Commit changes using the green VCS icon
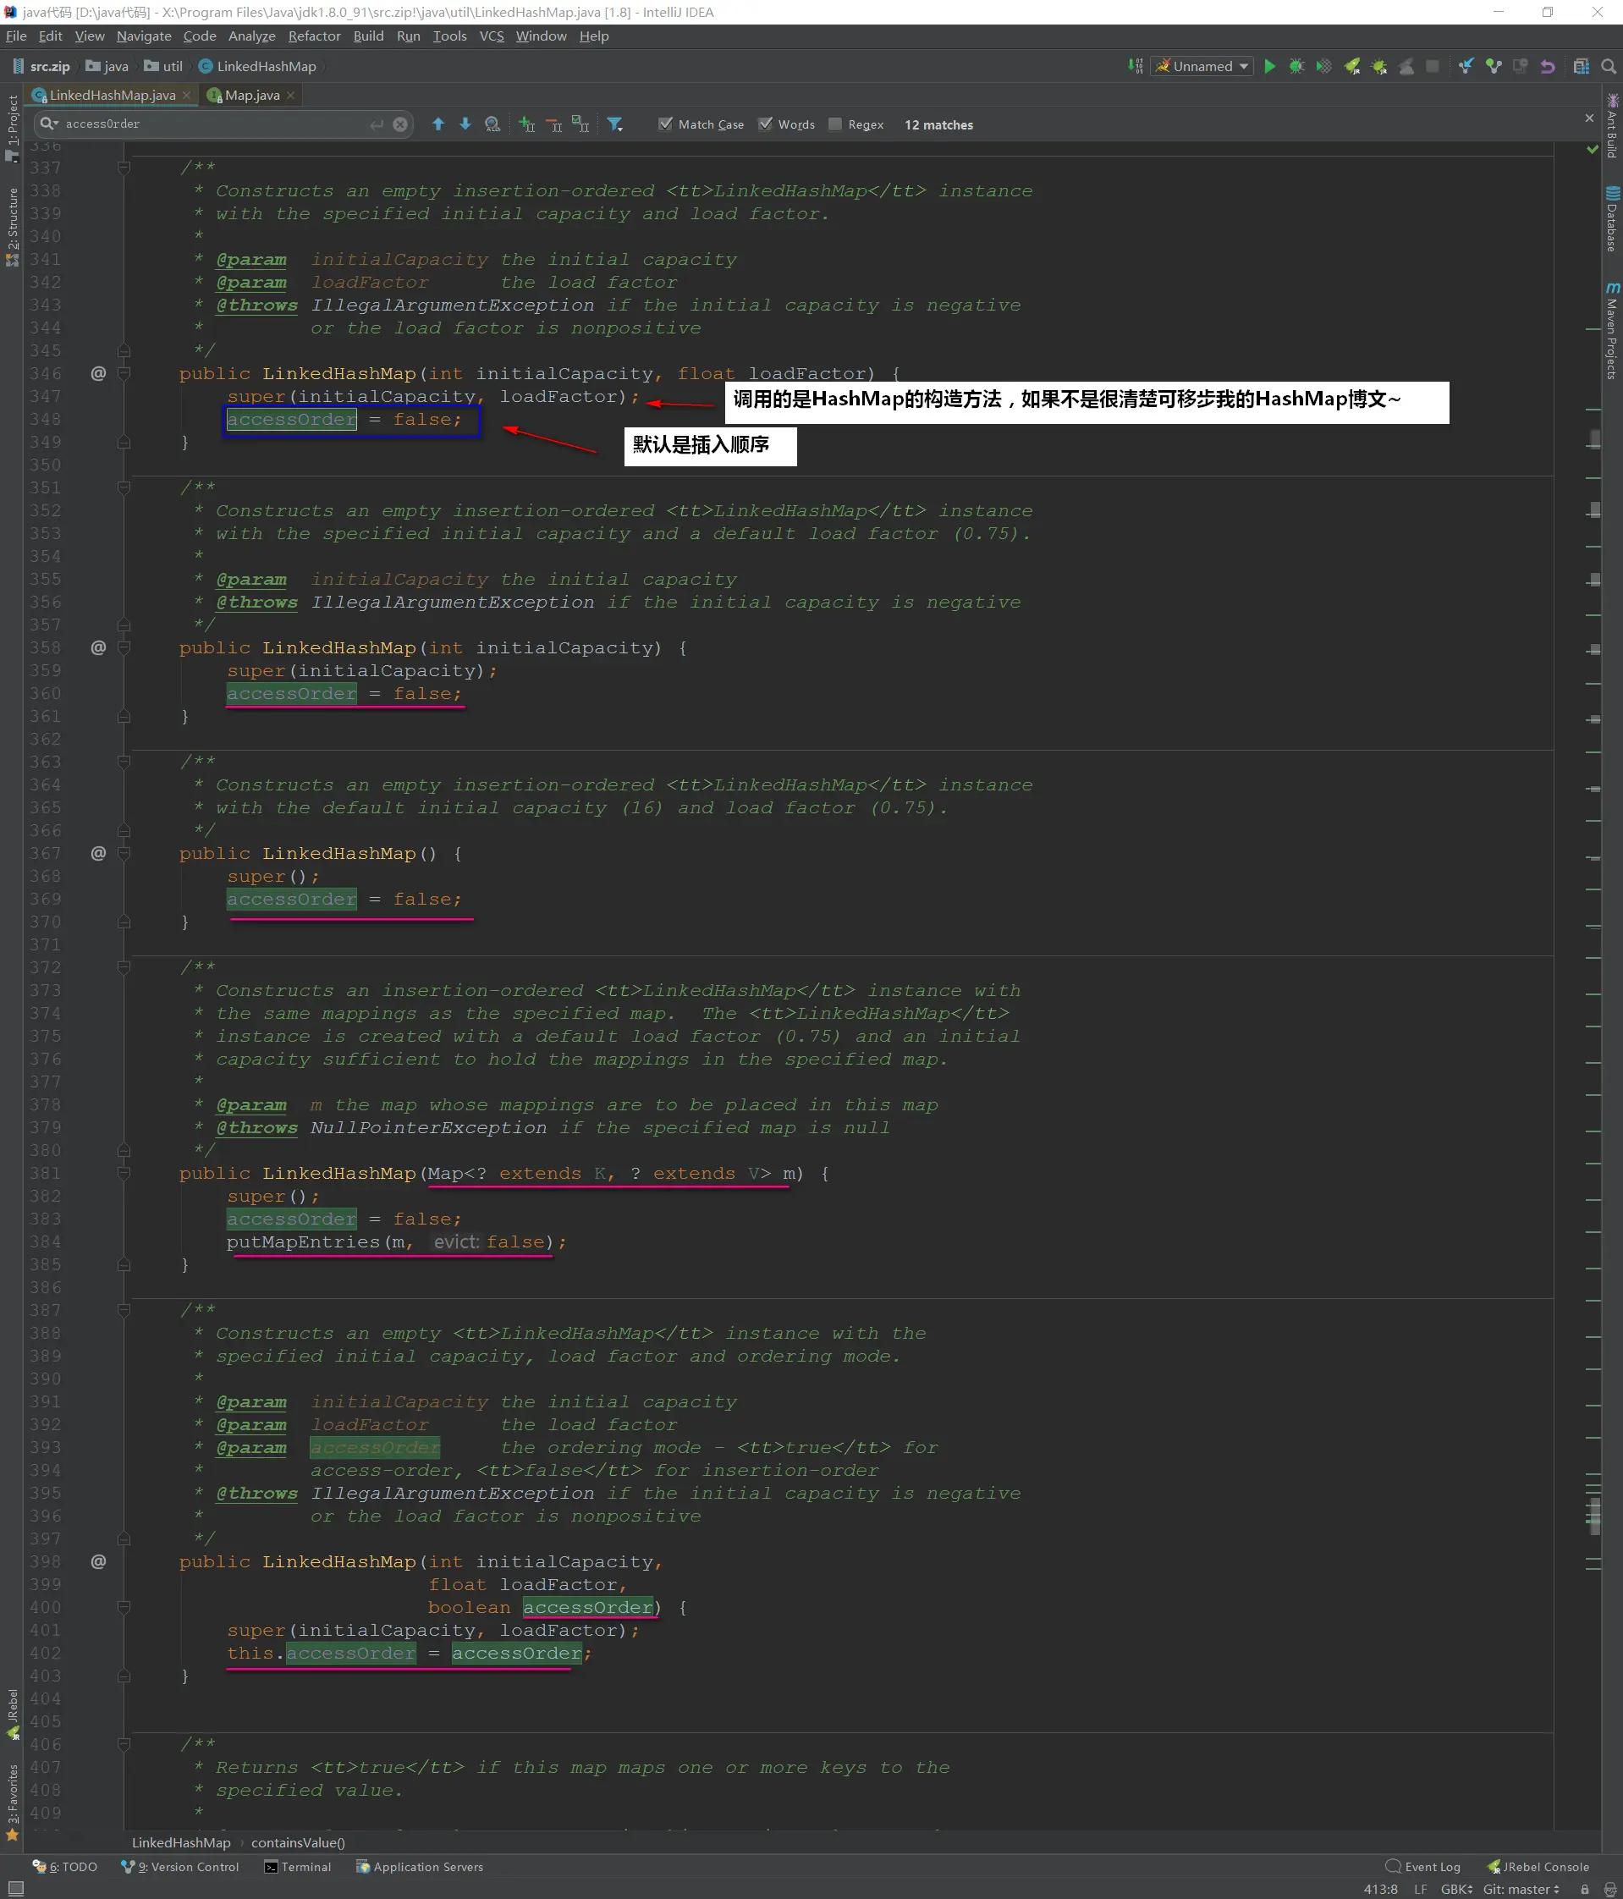 coord(1494,66)
